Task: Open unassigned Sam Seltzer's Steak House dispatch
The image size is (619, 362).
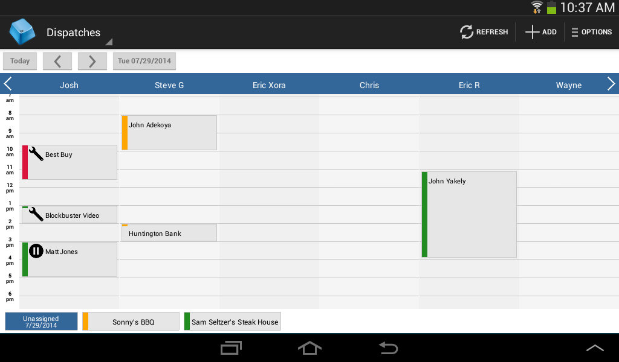Action: pos(233,322)
